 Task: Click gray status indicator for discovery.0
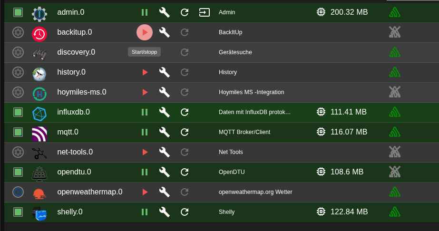pyautogui.click(x=18, y=52)
